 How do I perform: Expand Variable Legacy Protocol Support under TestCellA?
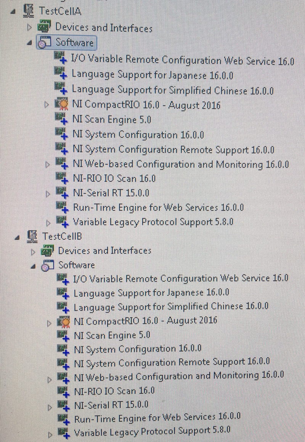pyautogui.click(x=48, y=223)
